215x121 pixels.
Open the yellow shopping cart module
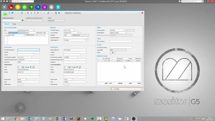(x=18, y=7)
